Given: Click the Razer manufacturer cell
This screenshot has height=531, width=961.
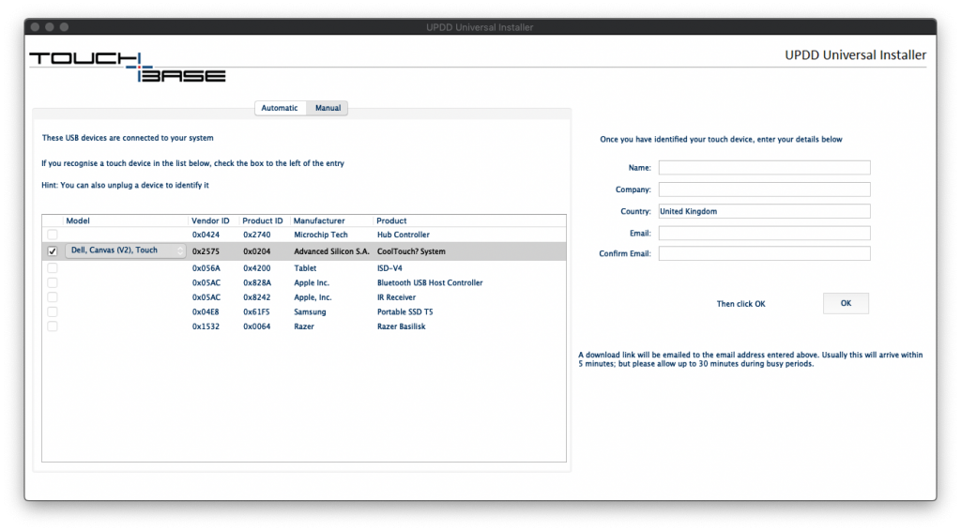Looking at the screenshot, I should [304, 326].
